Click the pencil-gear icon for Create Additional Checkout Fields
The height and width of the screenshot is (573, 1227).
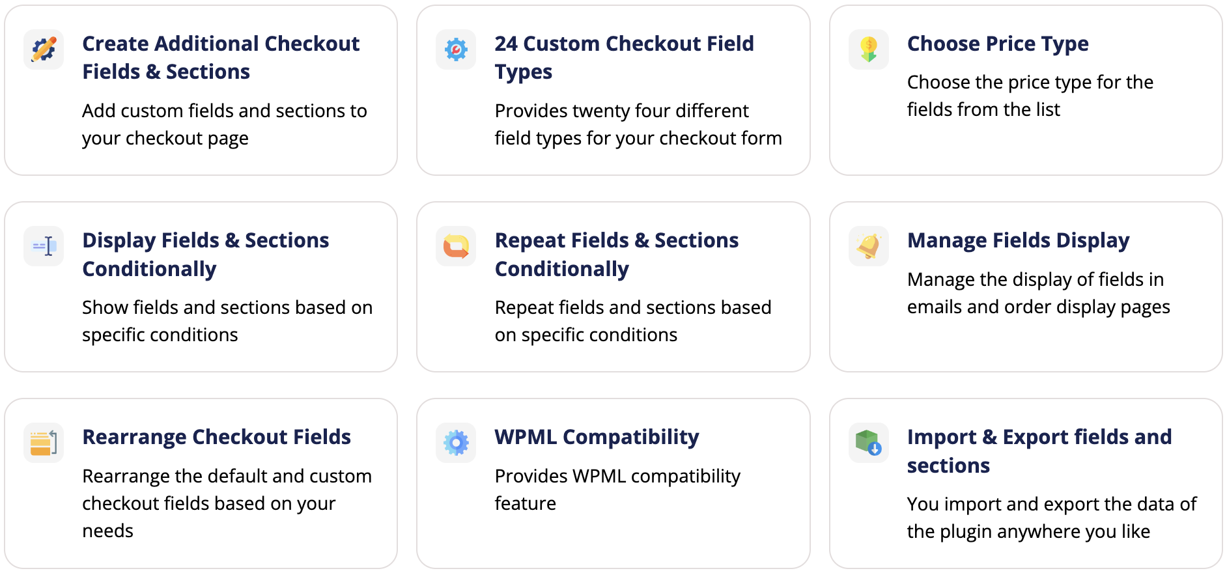point(44,49)
